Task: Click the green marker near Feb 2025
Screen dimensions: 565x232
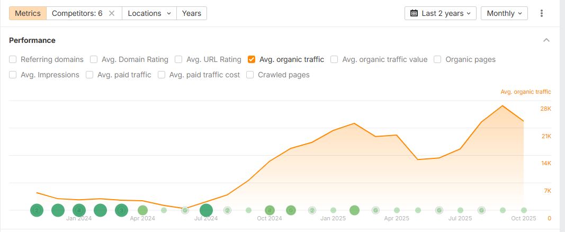Action: tap(354, 210)
